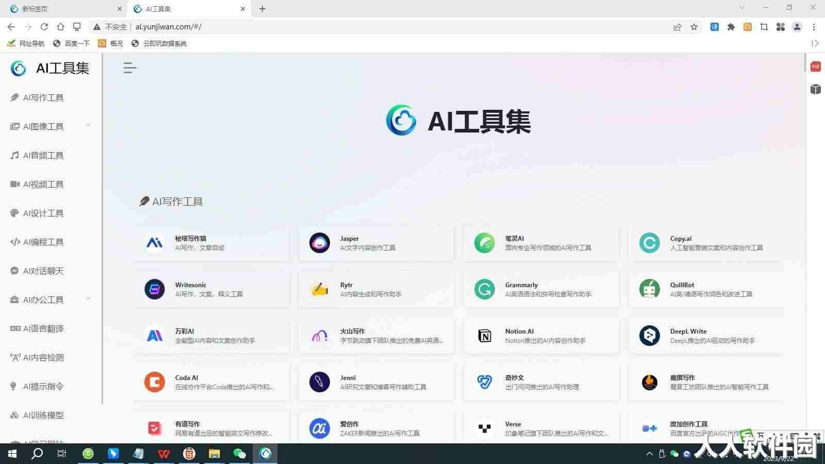Open the Copy.ai icon
The image size is (825, 464).
tap(650, 243)
